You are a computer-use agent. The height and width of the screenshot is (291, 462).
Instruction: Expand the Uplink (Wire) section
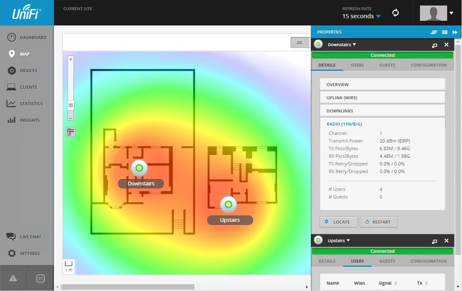[383, 98]
